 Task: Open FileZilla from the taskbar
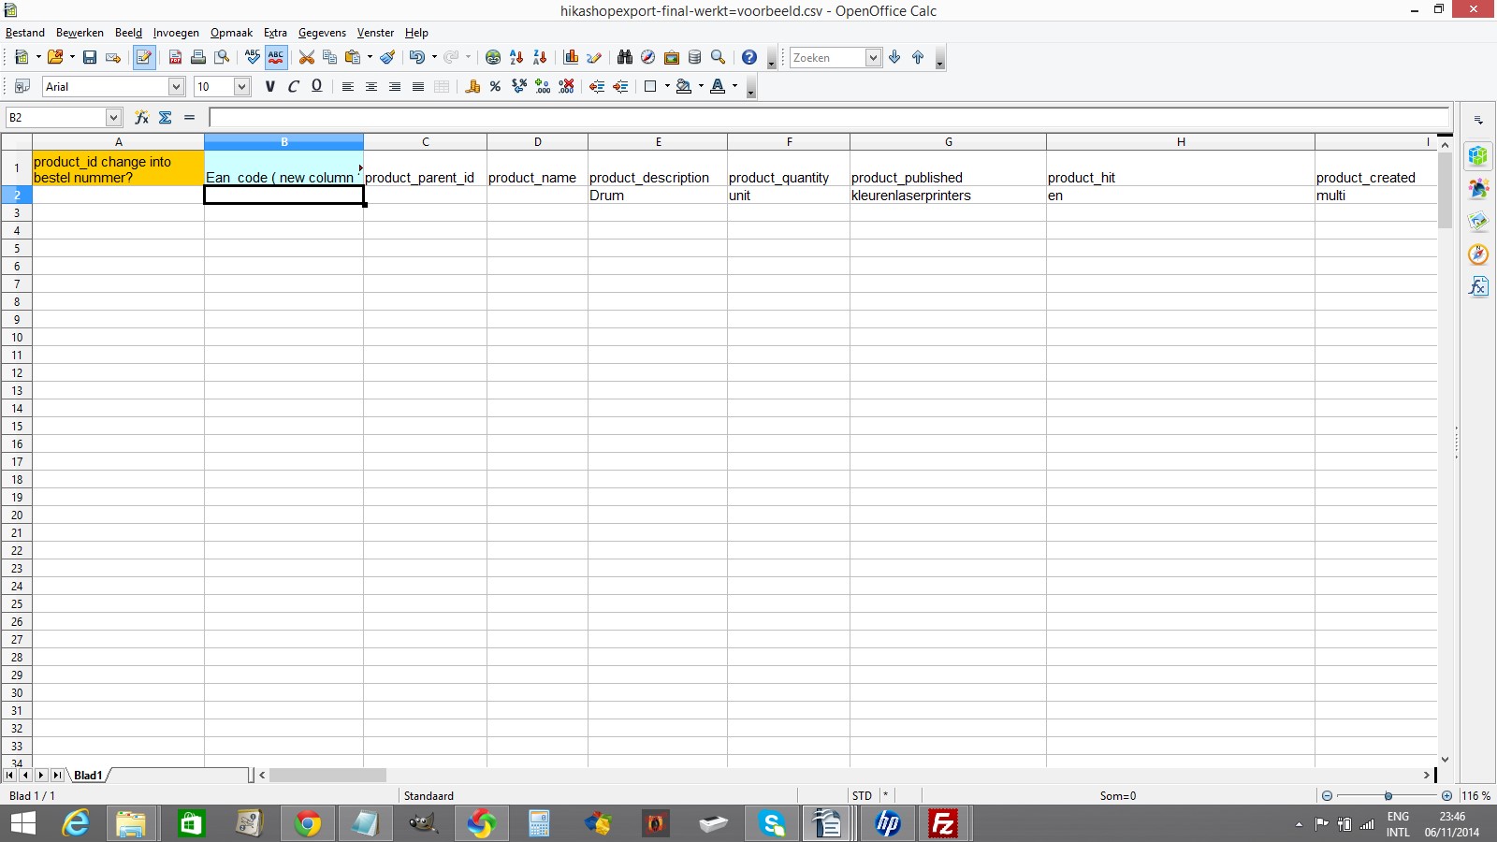tap(943, 824)
